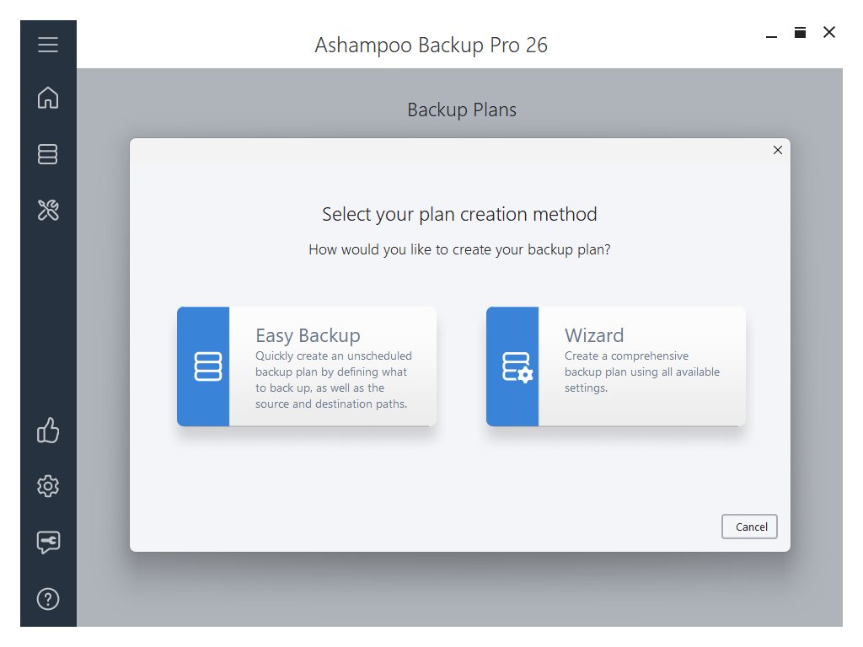Image resolution: width=863 pixels, height=647 pixels.
Task: Go to the Home view in sidebar
Action: (x=48, y=98)
